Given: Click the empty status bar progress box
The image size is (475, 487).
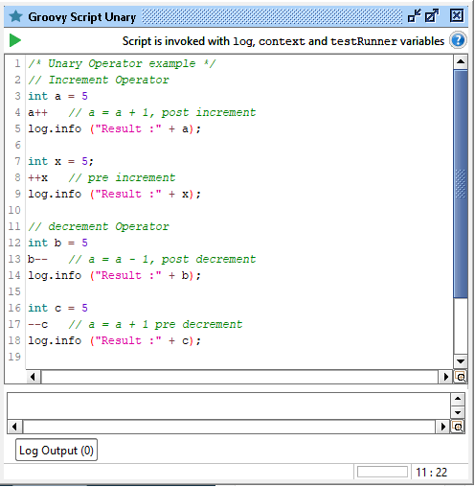Looking at the screenshot, I should (x=382, y=472).
